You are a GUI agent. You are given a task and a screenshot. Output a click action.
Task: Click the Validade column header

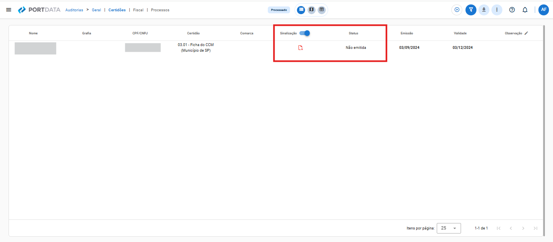pos(460,33)
